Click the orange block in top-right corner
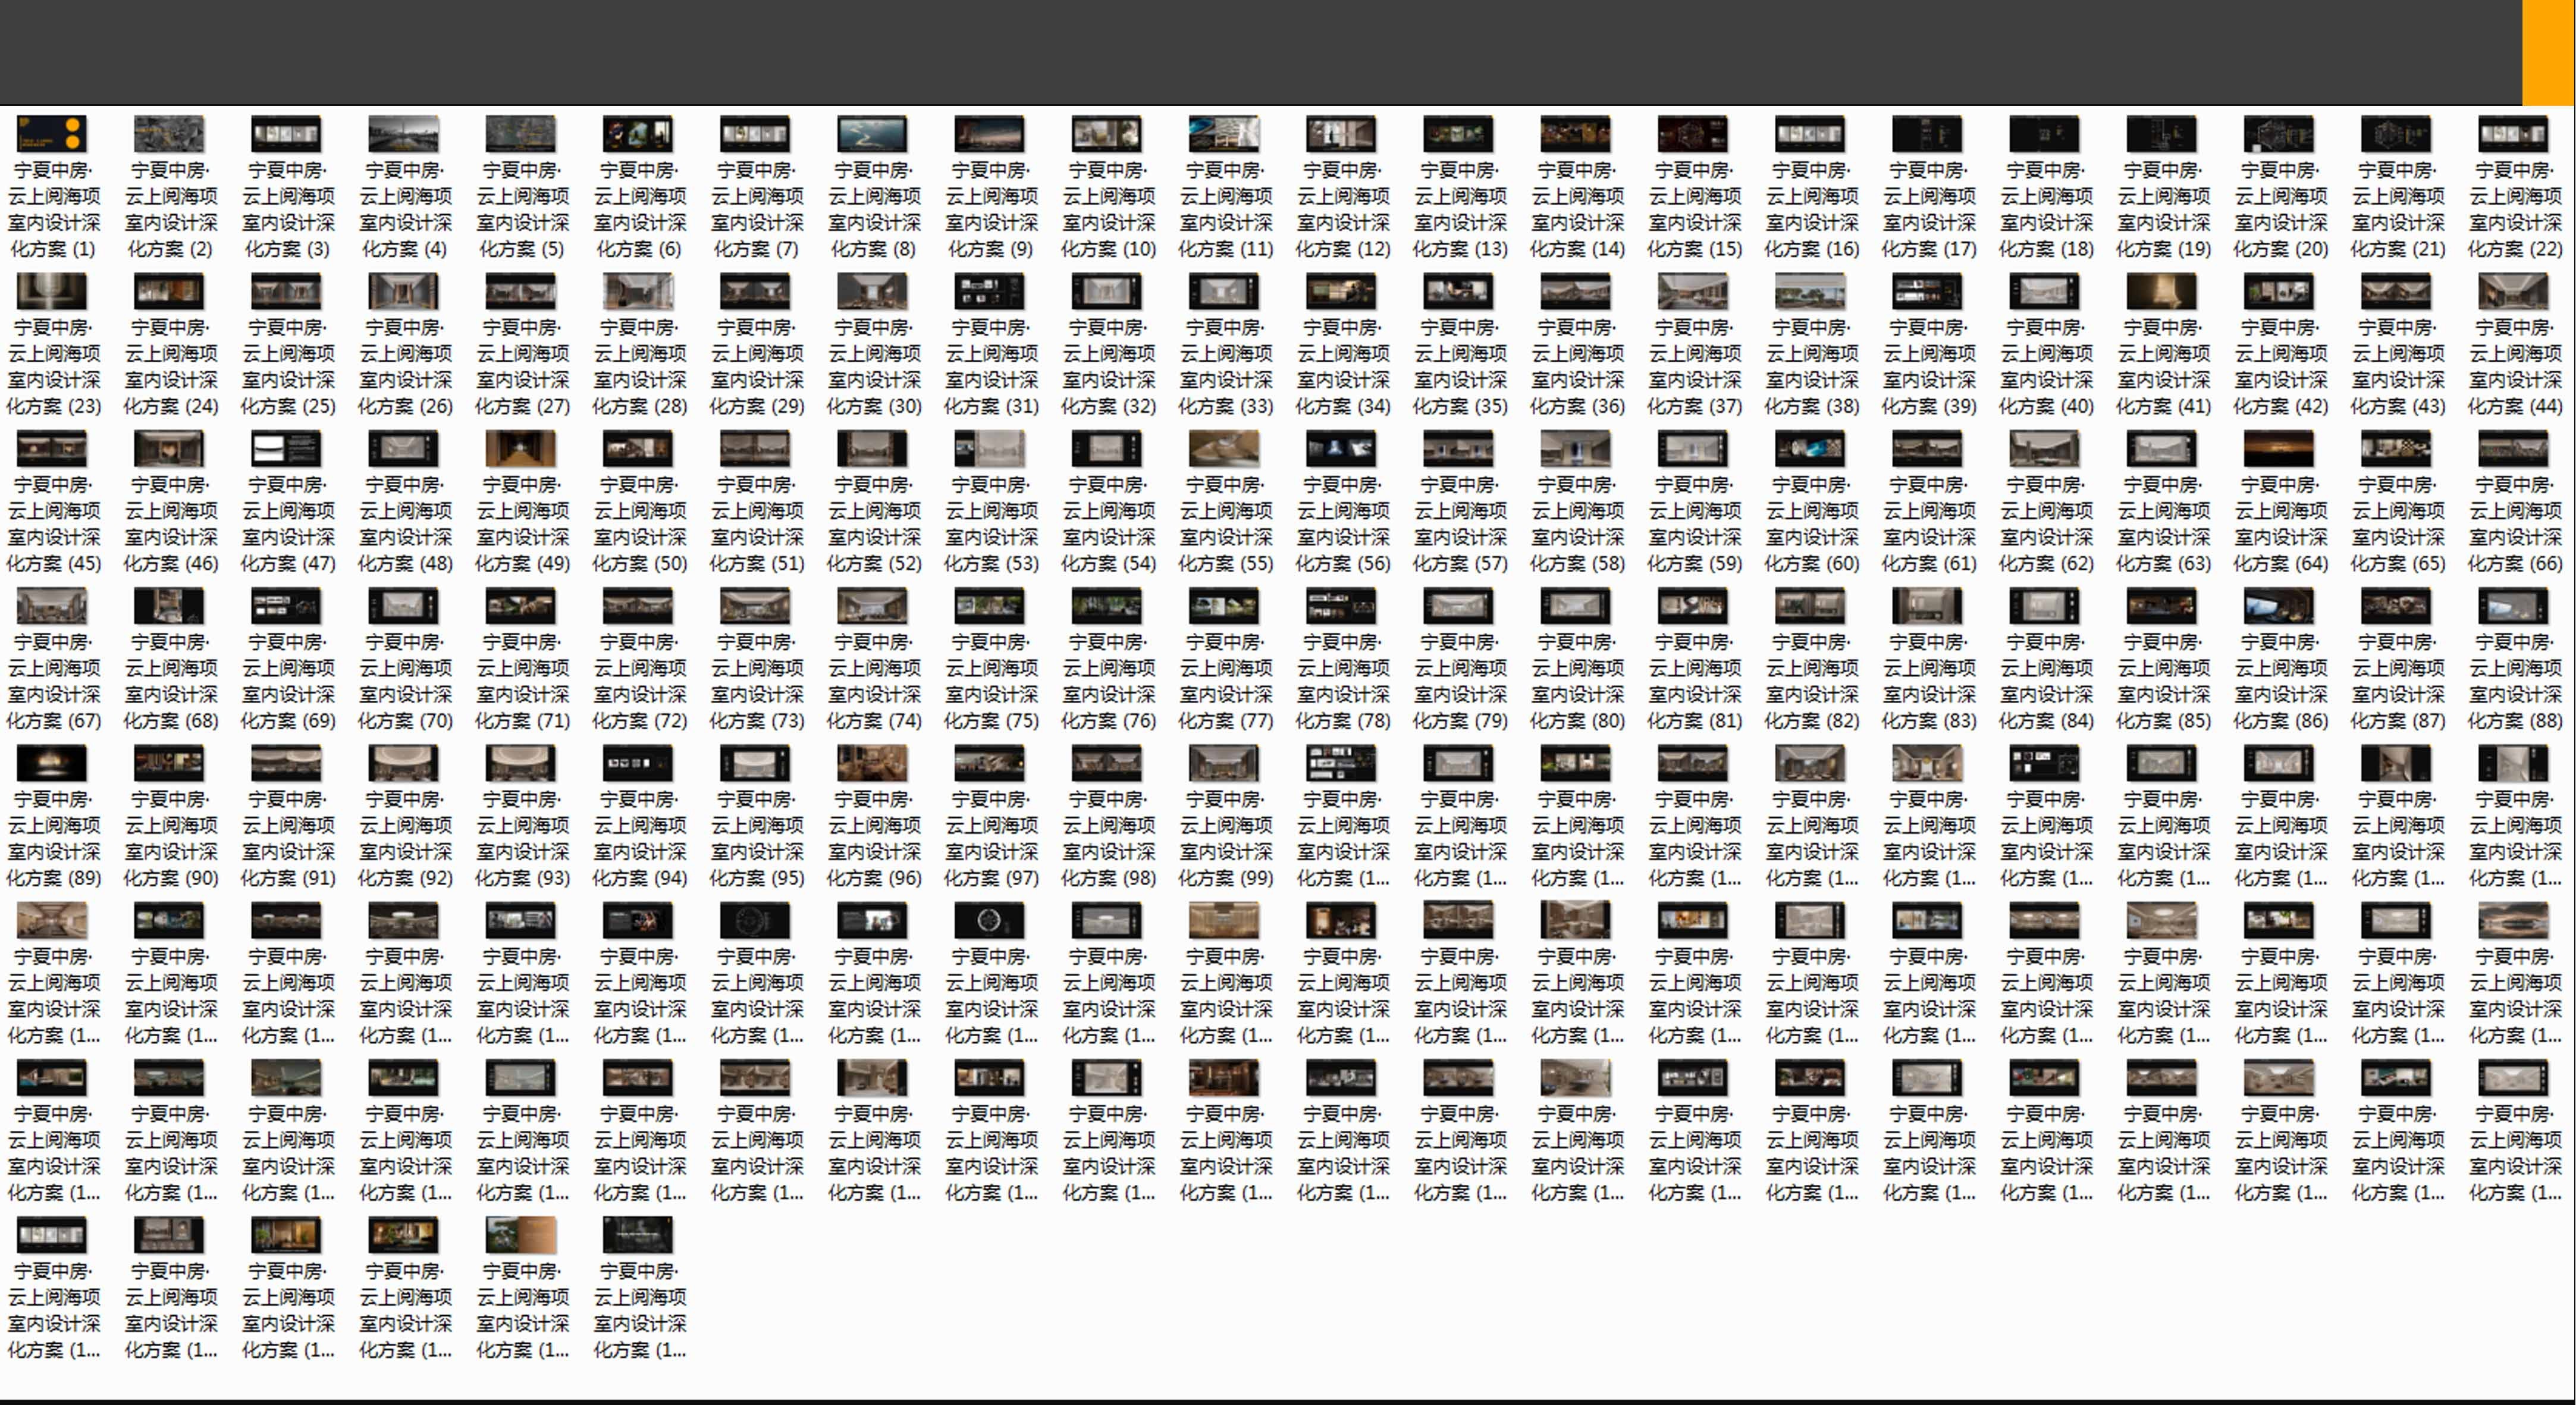Viewport: 2576px width, 1405px height. point(2547,52)
